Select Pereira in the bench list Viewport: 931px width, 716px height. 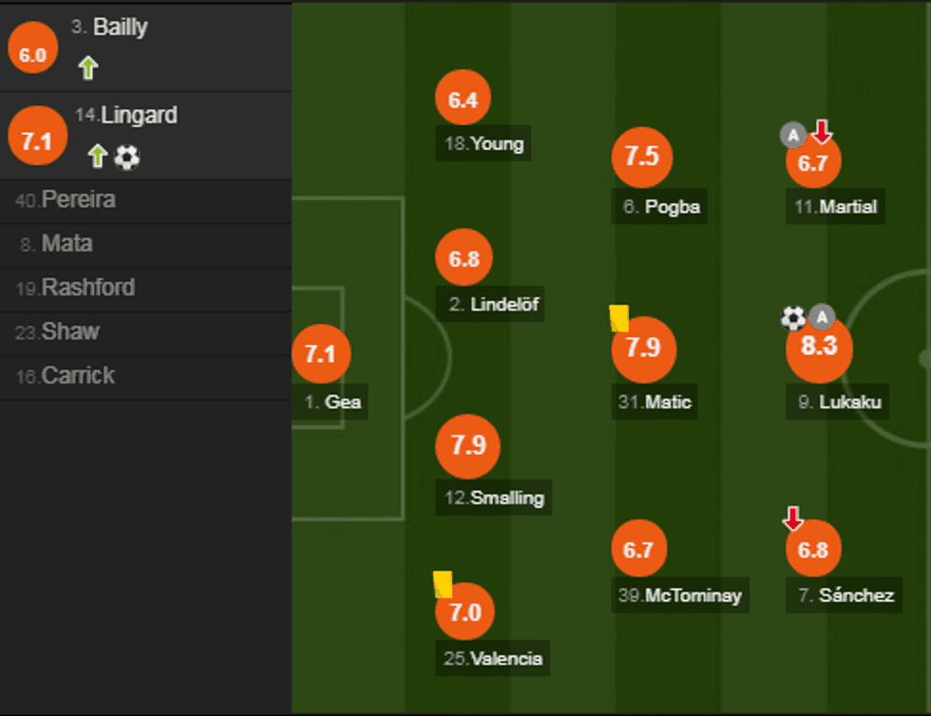pos(78,200)
